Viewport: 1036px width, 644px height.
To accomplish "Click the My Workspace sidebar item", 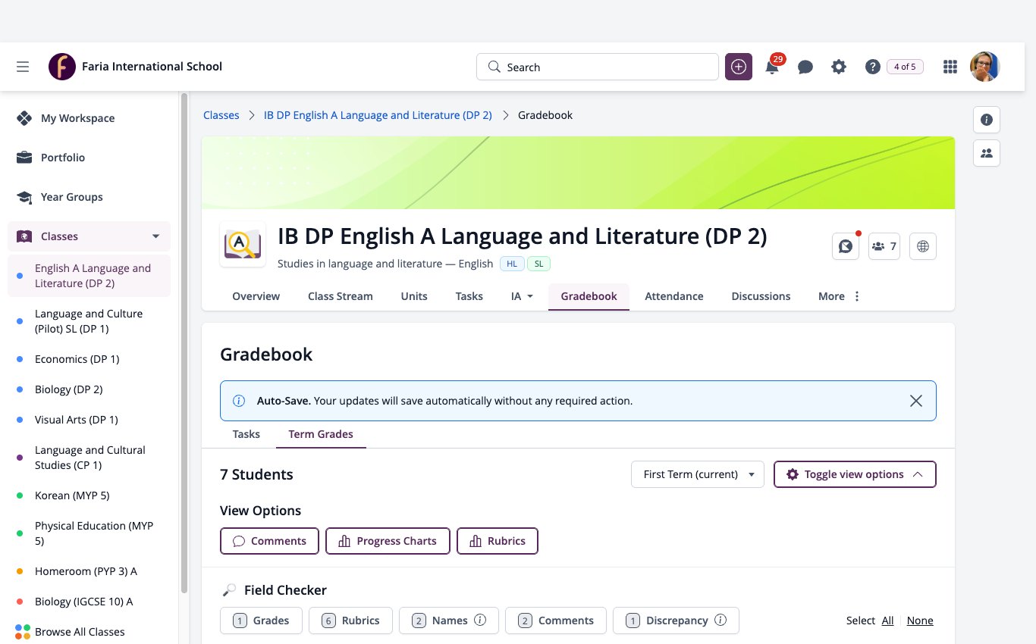I will tap(89, 118).
